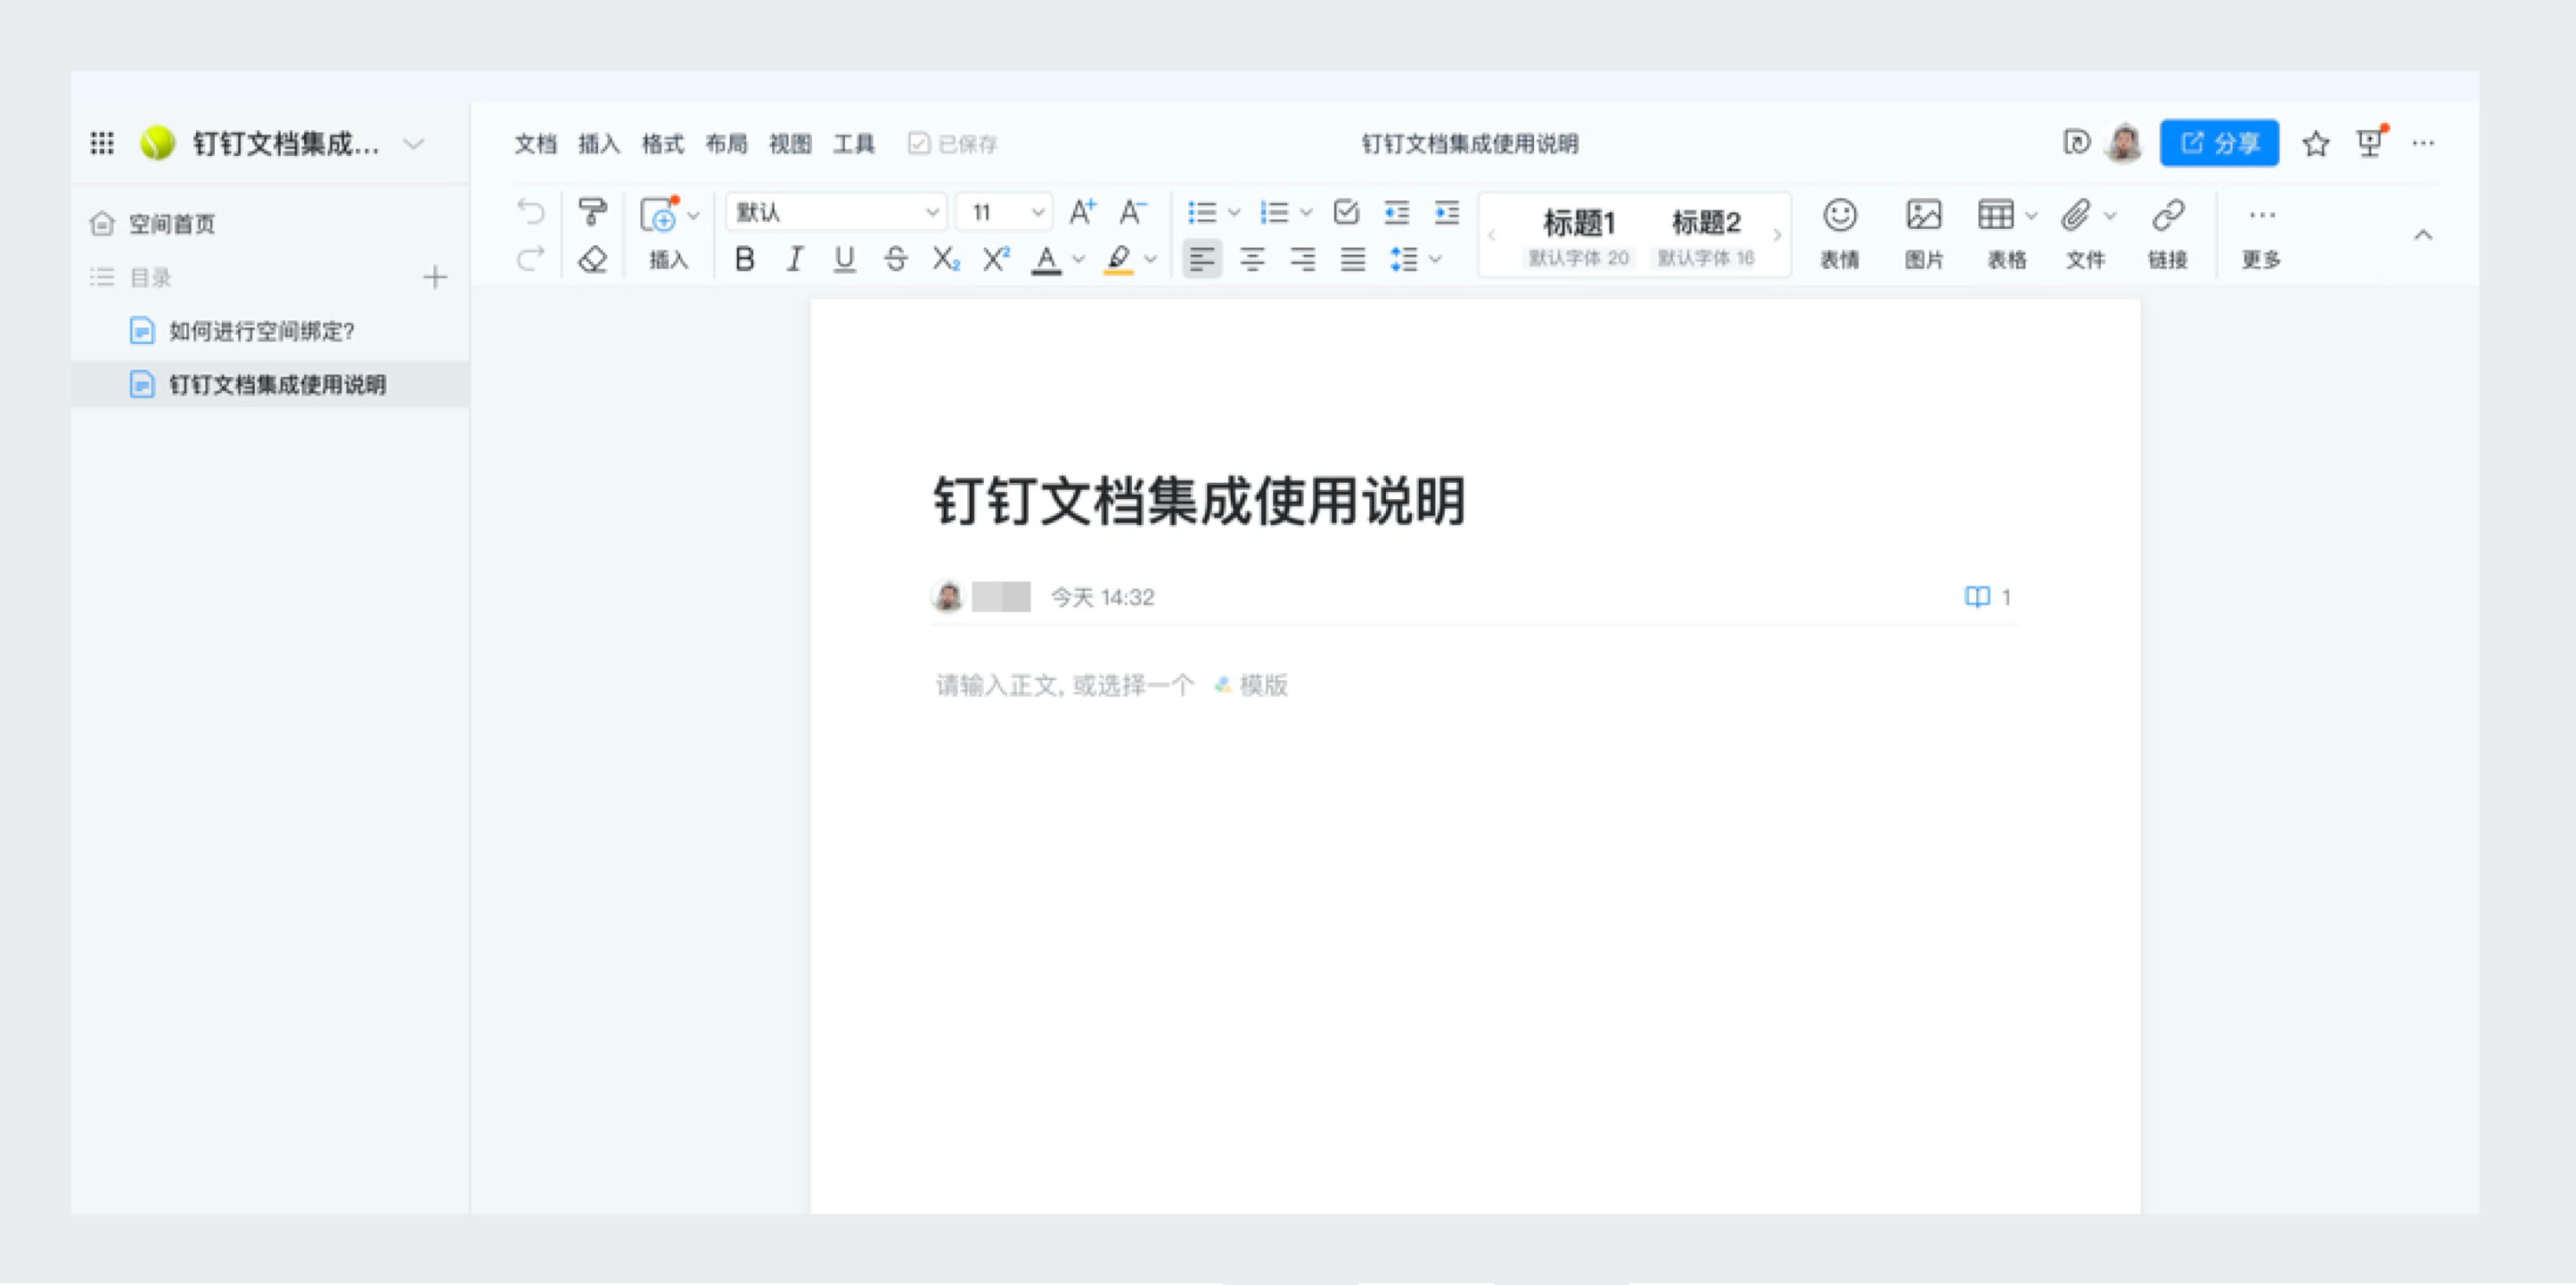Open 更多 toolbar options

click(2262, 234)
